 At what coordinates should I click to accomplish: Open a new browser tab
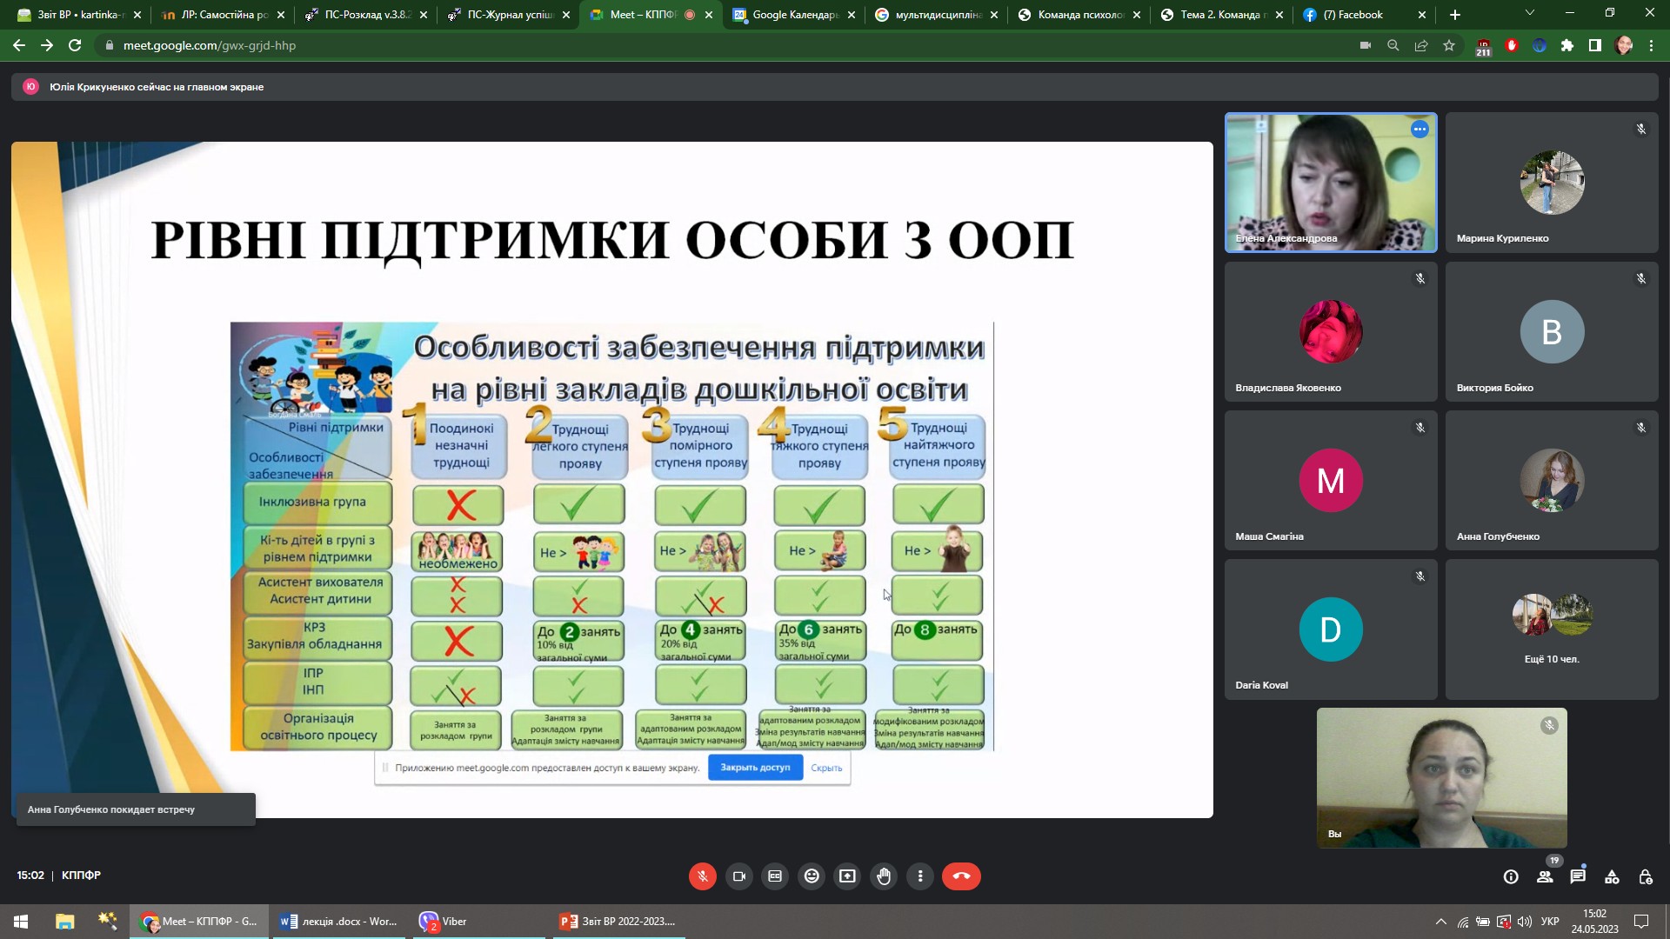click(x=1455, y=15)
